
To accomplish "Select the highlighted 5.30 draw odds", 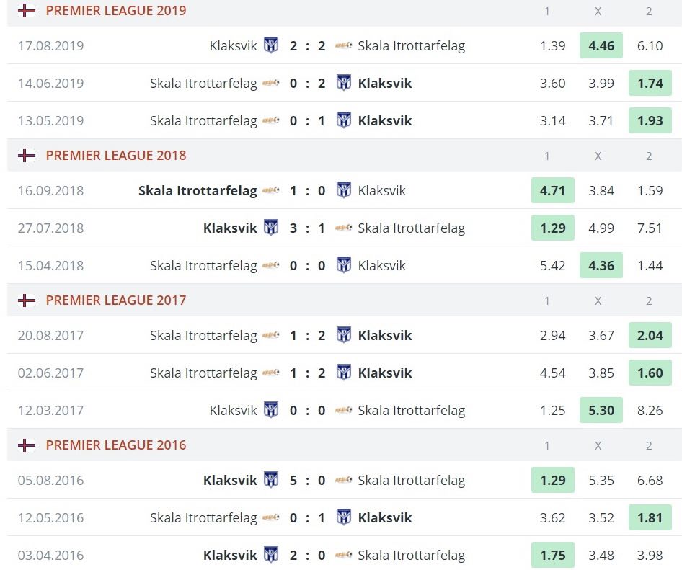I will [x=601, y=411].
